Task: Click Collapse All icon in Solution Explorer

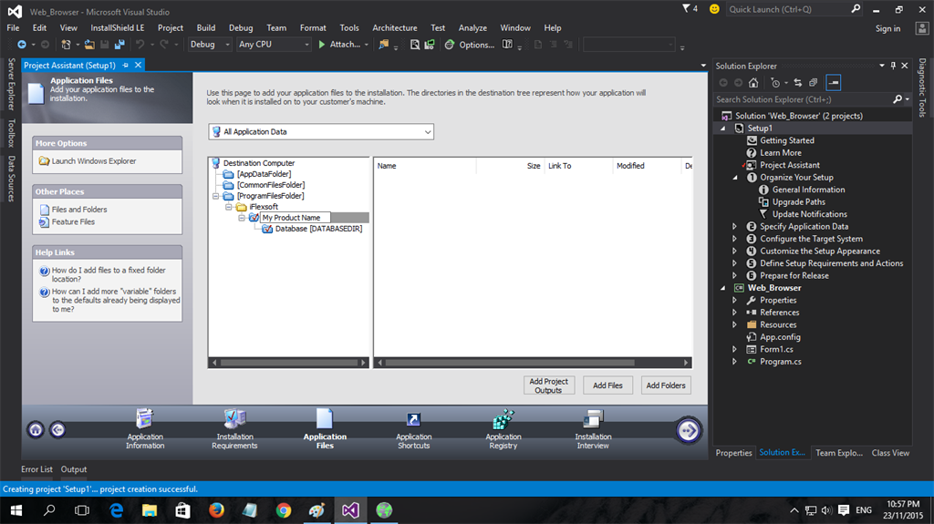Action: pos(813,83)
